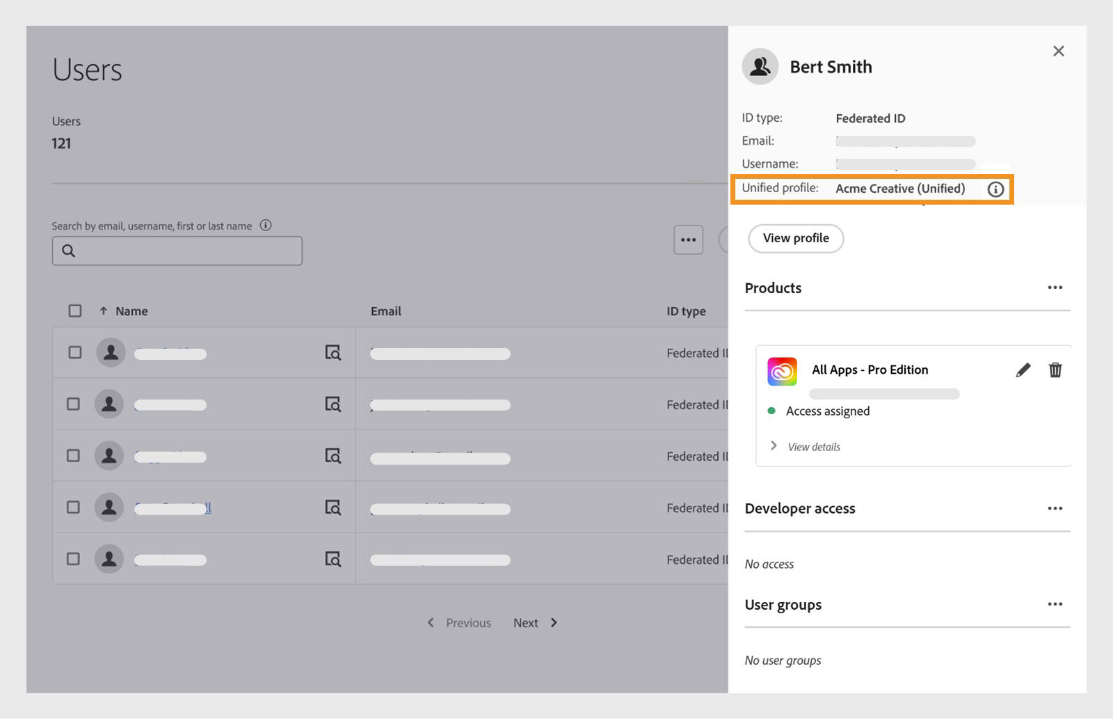
Task: Click the Email column header
Action: coord(385,311)
